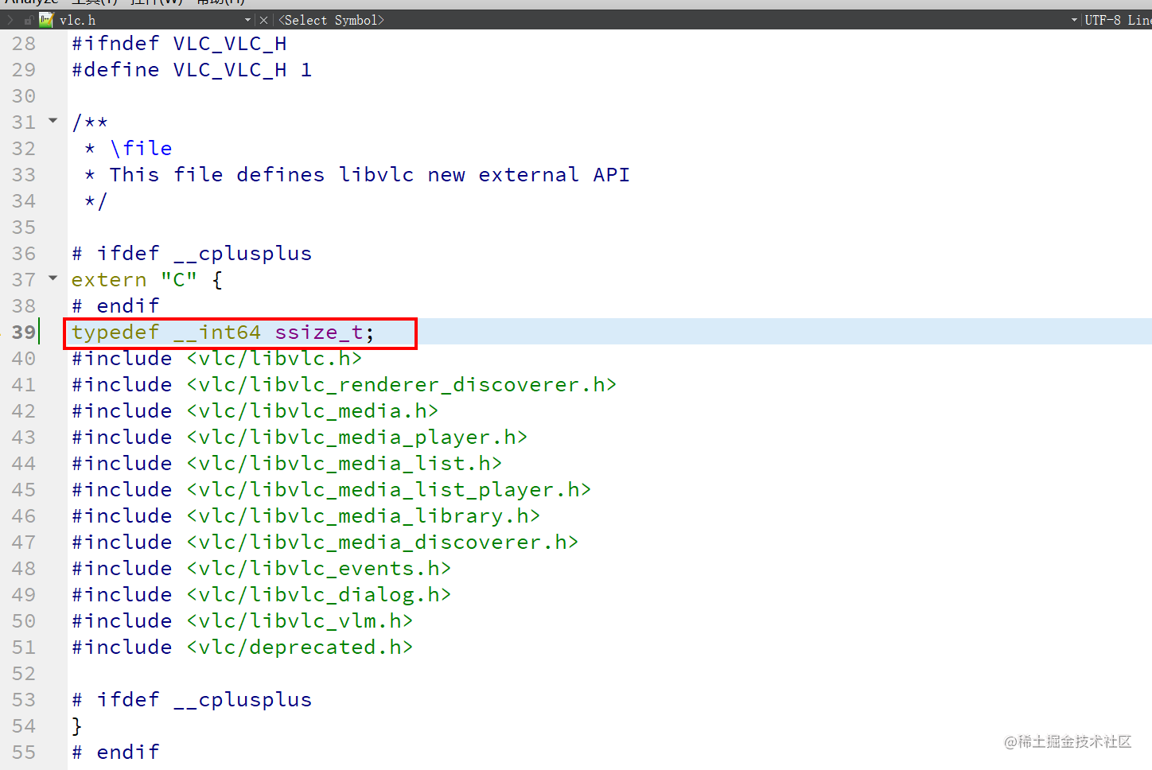The image size is (1152, 770).
Task: Click line number 39 in the gutter
Action: click(x=23, y=332)
